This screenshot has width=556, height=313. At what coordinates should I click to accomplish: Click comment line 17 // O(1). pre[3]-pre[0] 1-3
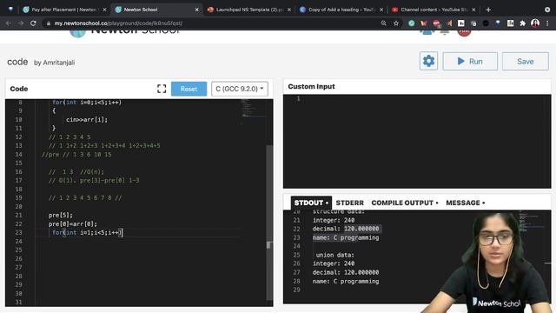(x=94, y=180)
